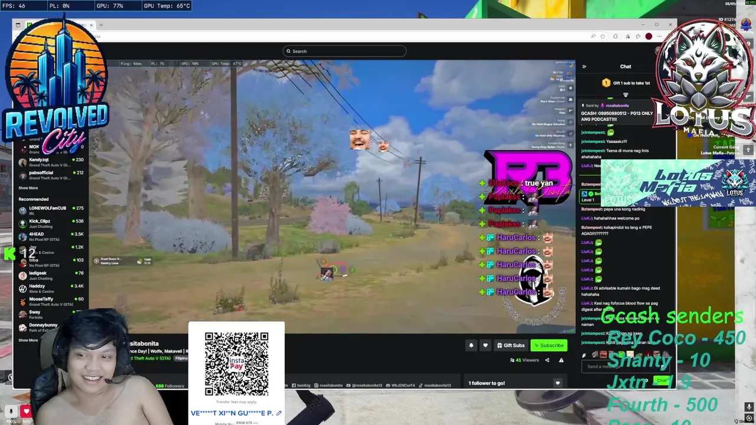This screenshot has height=425, width=756.
Task: Open Kick_Clipz recommended channel
Action: coord(51,223)
